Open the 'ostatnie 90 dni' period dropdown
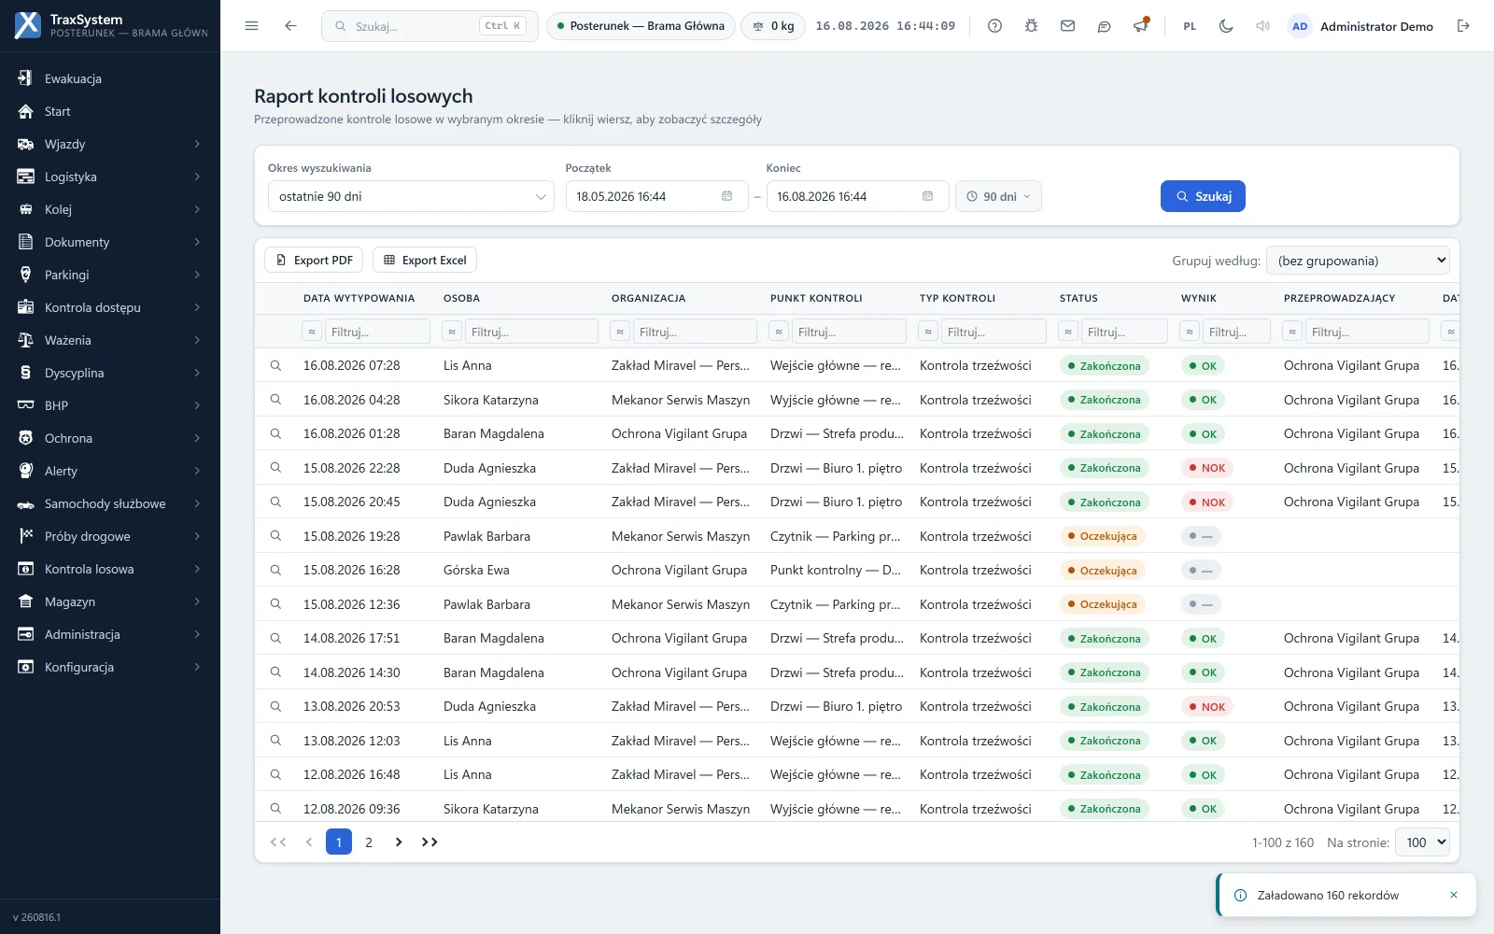 click(411, 196)
